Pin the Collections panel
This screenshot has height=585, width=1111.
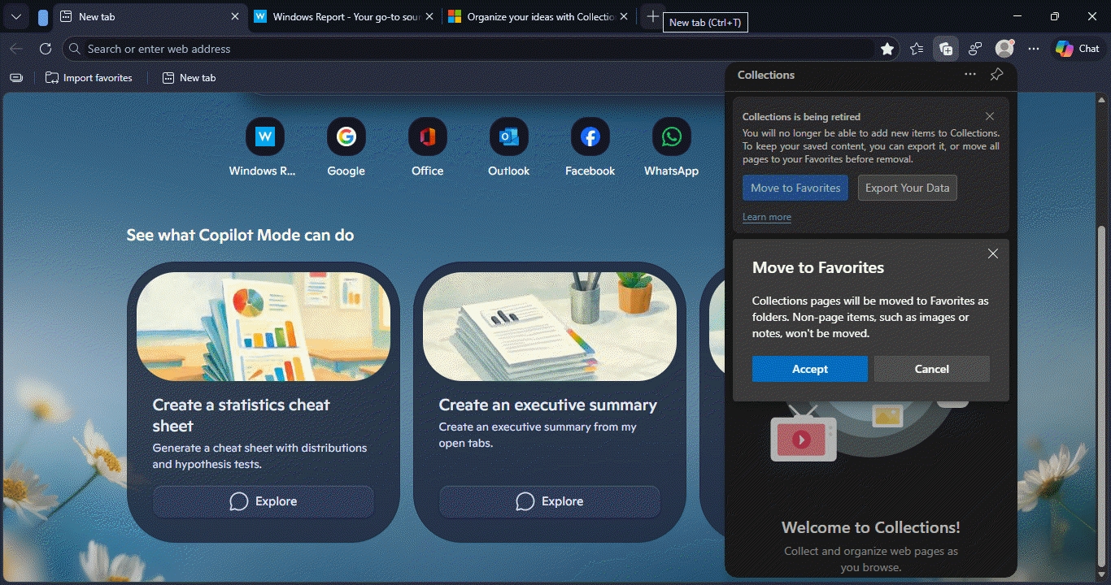[x=996, y=75]
